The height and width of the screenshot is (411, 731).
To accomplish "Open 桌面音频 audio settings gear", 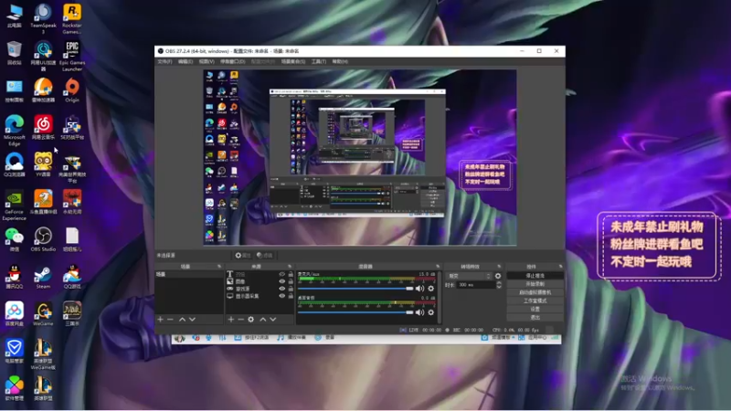I will [430, 312].
